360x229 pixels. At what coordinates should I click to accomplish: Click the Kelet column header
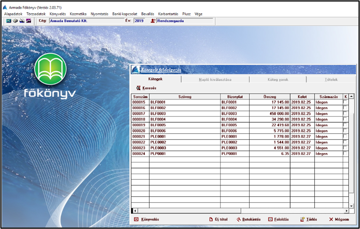pyautogui.click(x=302, y=97)
